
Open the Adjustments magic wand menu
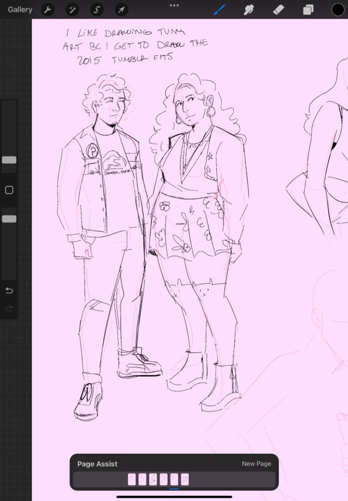click(73, 10)
